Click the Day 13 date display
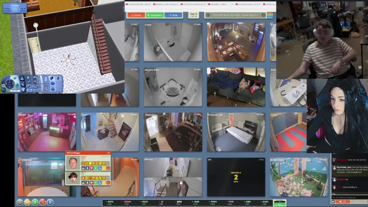The image size is (368, 207). pyautogui.click(x=194, y=15)
